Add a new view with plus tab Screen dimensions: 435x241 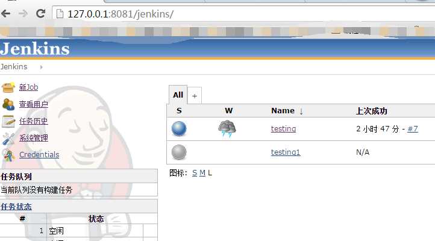[x=195, y=96]
